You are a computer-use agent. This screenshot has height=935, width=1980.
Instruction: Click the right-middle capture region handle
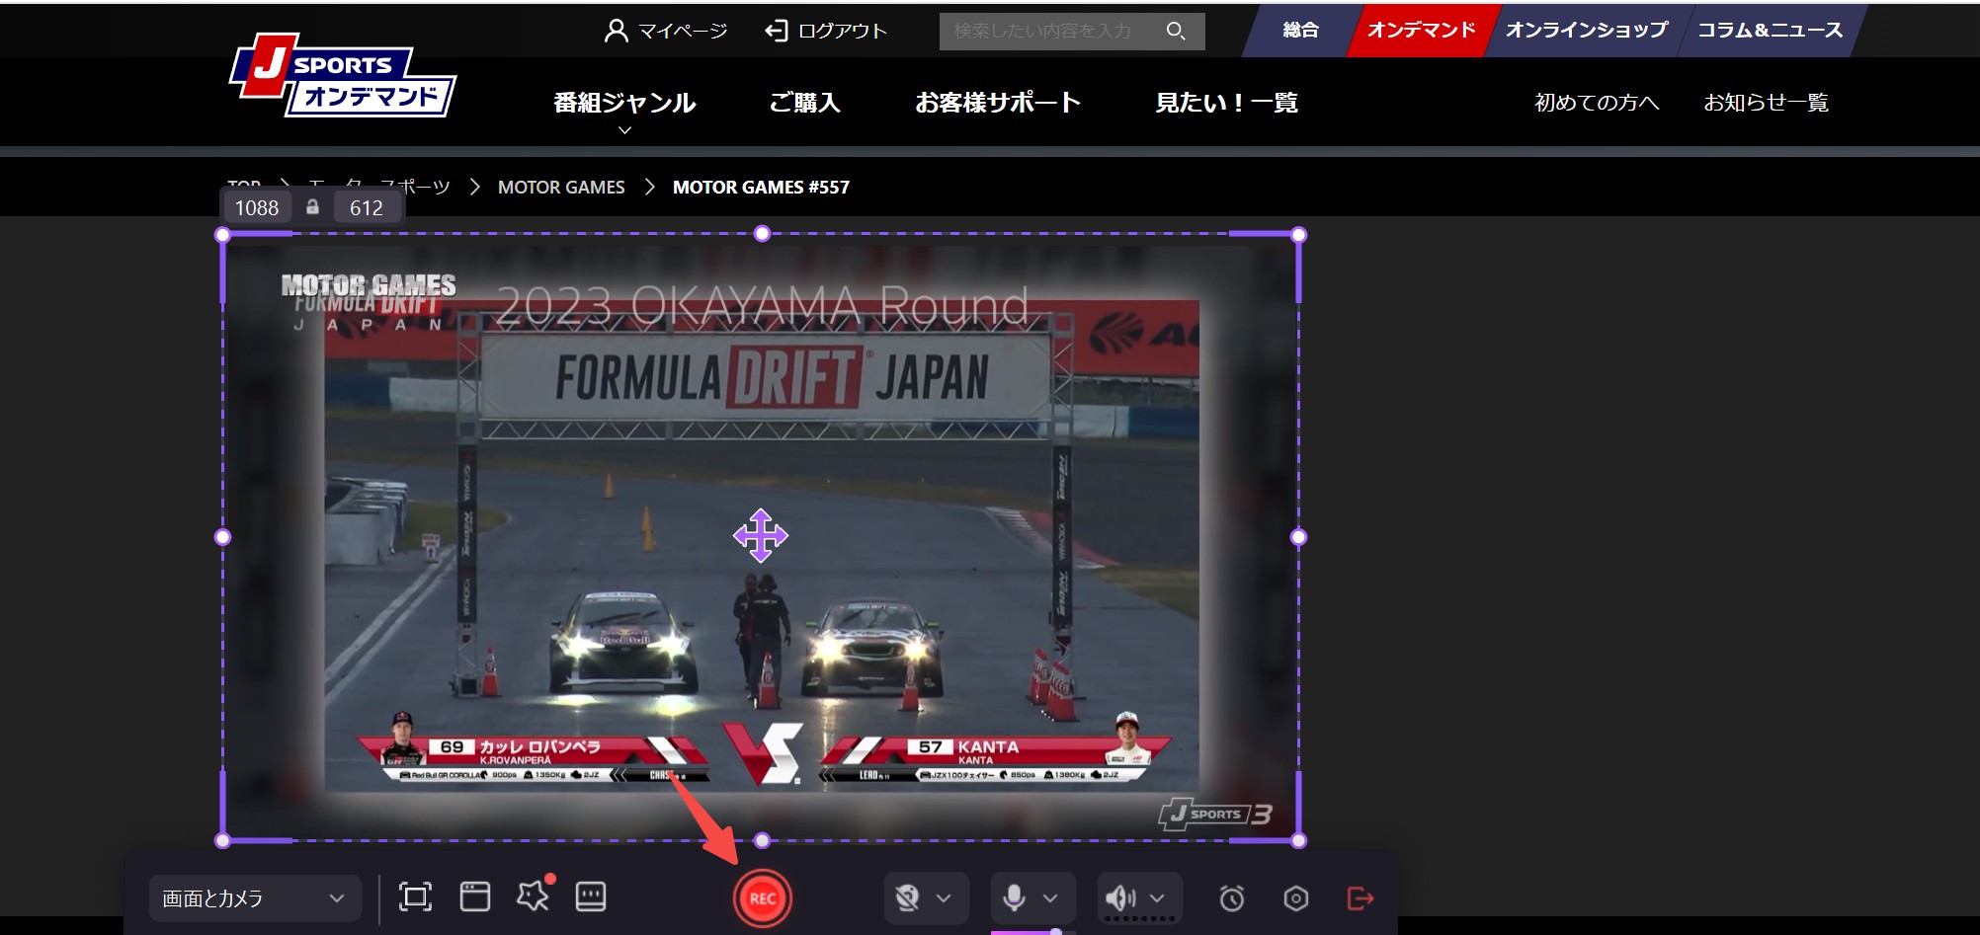[1299, 537]
